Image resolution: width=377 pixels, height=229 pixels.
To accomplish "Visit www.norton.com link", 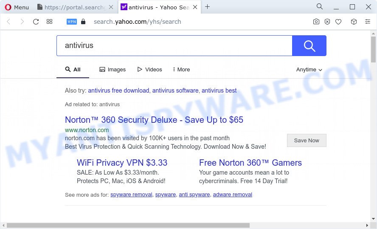I will tap(87, 130).
